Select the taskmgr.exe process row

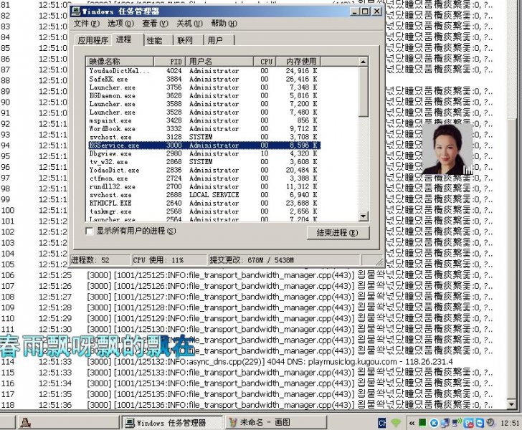pyautogui.click(x=204, y=211)
